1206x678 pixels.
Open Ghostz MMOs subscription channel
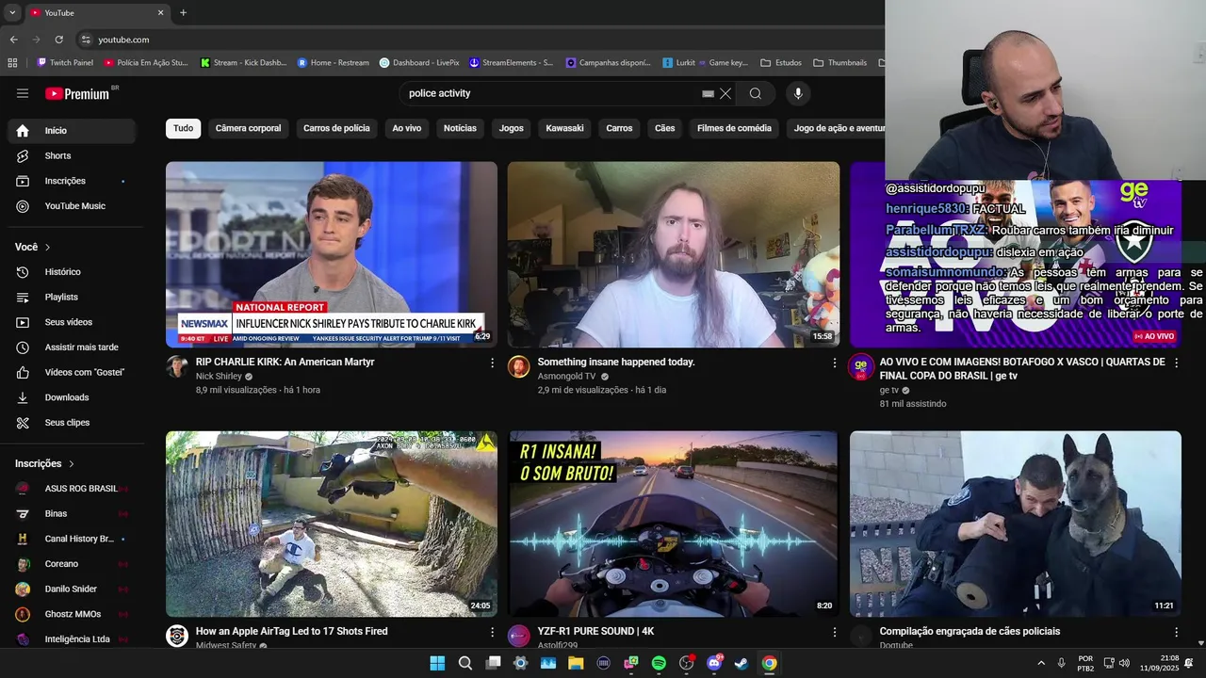pos(72,614)
